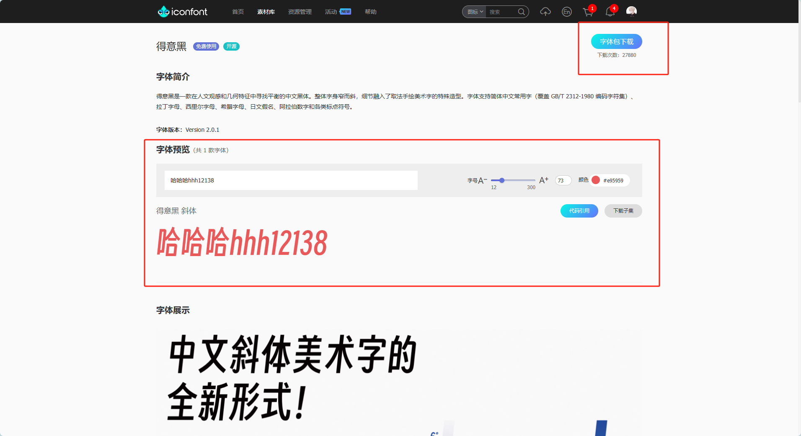The height and width of the screenshot is (436, 801).
Task: Click the Version 2.0.1 text
Action: point(202,130)
